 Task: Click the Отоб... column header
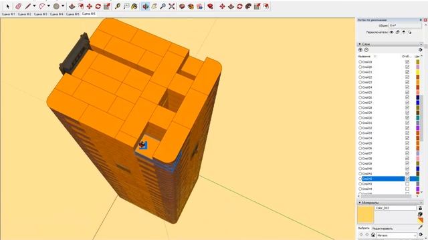tap(407, 56)
